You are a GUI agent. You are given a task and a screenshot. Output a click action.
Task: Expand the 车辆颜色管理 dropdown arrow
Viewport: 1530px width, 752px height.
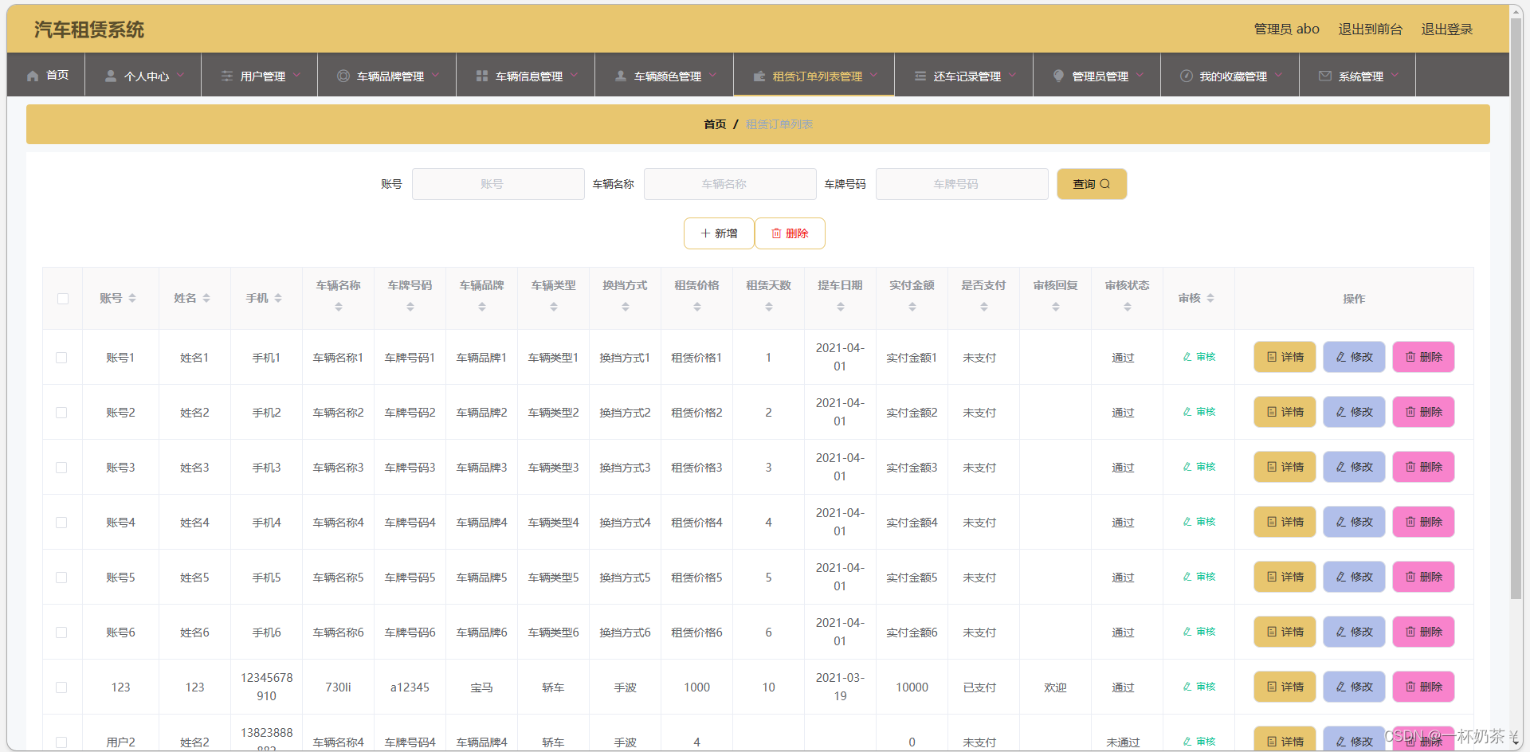[x=713, y=75]
